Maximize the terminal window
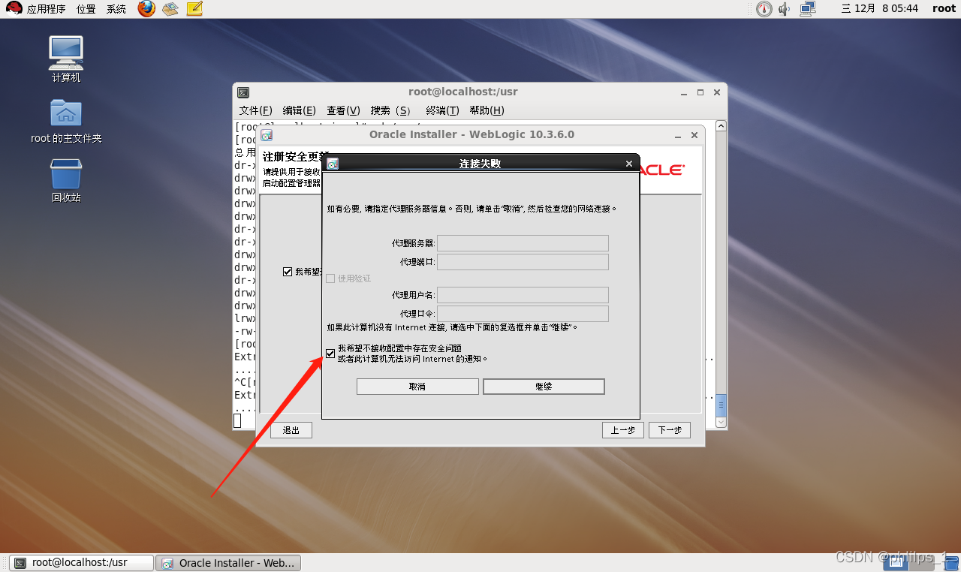Screen dimensions: 961x572 [x=700, y=92]
